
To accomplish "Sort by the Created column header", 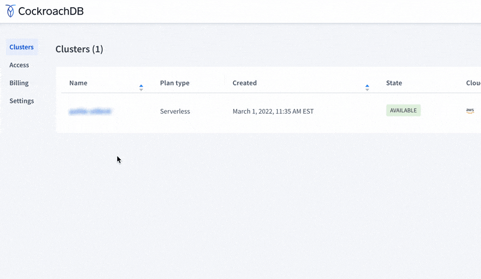I will [x=245, y=83].
